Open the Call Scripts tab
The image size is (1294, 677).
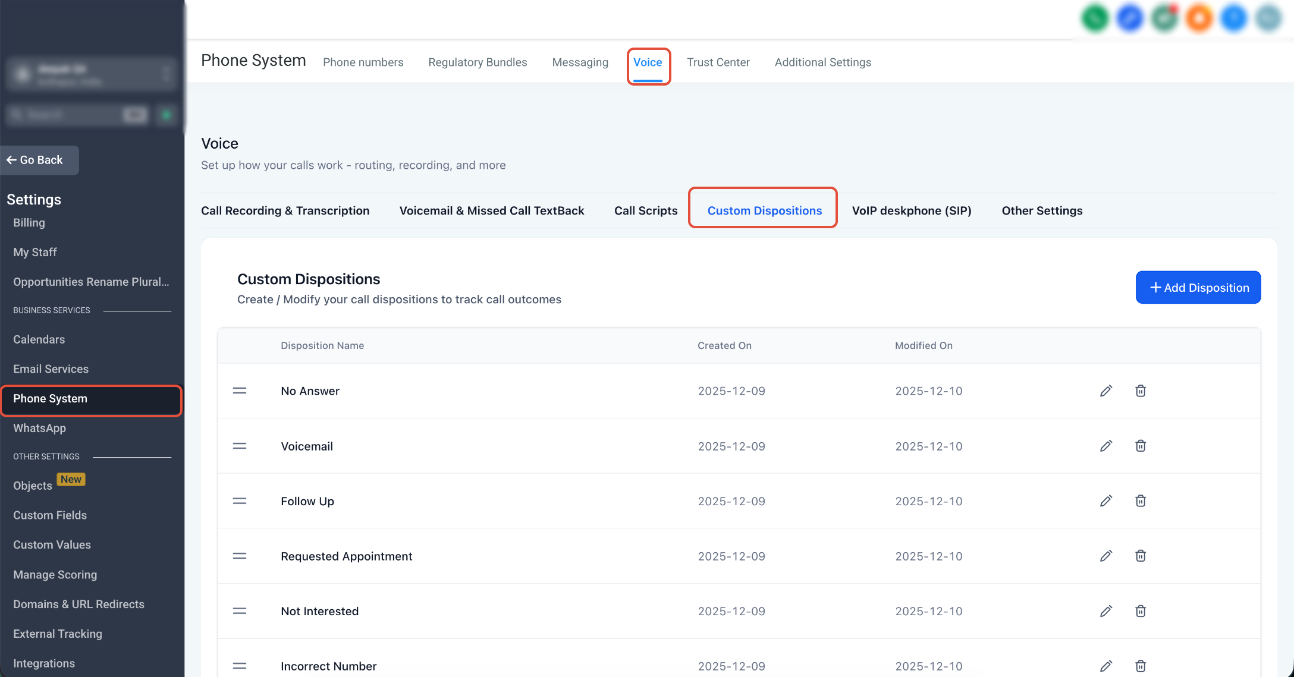(646, 210)
